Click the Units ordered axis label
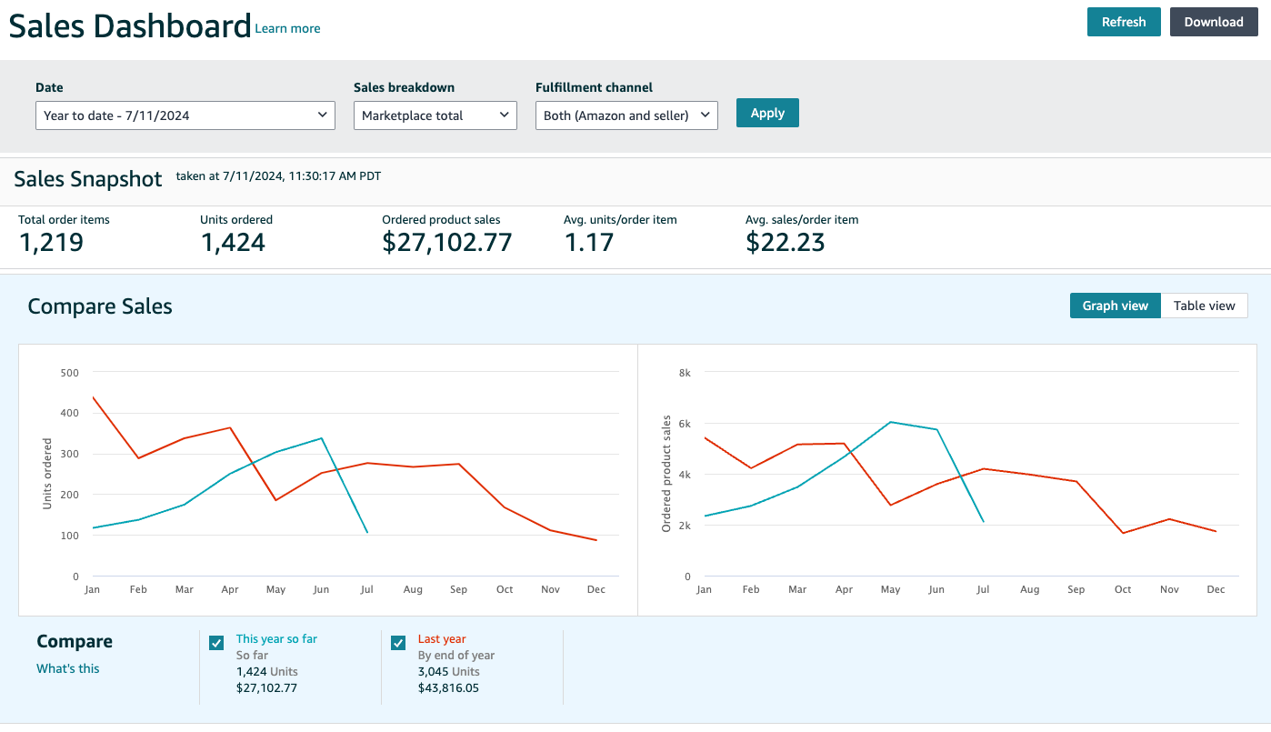 [48, 474]
